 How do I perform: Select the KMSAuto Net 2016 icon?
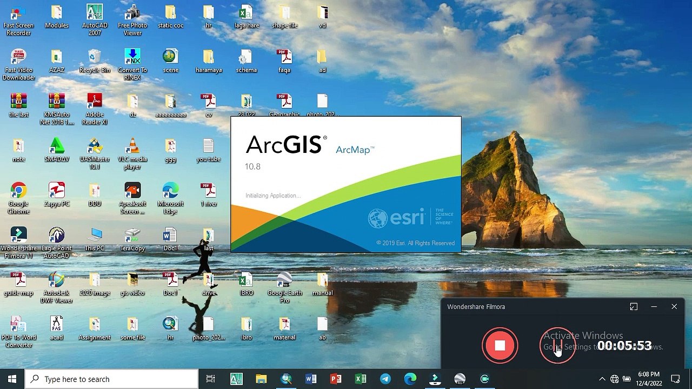tap(57, 110)
